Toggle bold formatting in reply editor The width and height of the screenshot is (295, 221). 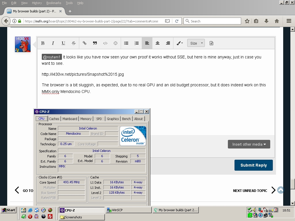pos(43,43)
